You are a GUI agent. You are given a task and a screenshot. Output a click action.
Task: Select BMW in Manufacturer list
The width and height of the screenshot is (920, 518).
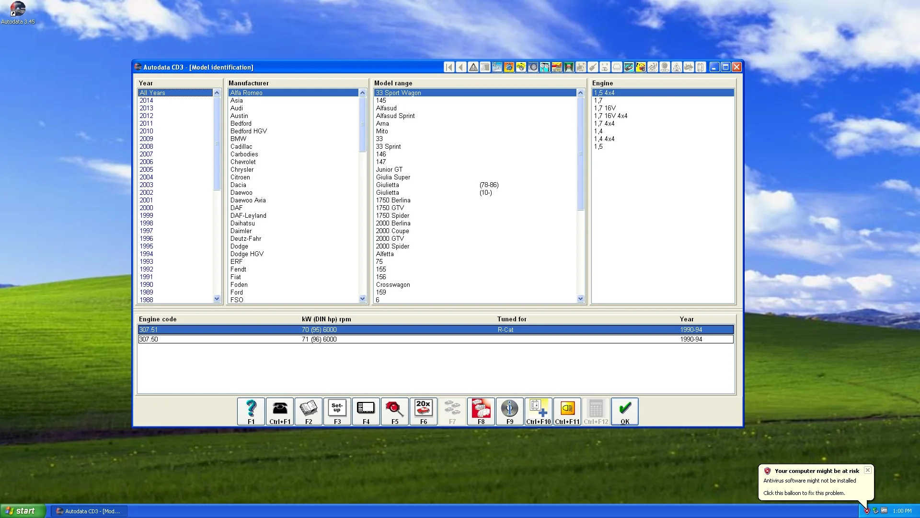point(238,139)
